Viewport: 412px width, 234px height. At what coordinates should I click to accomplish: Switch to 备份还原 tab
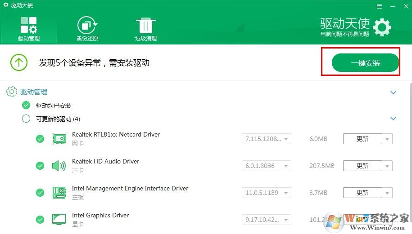tap(87, 29)
